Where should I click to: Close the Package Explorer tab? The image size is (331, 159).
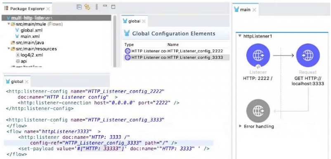48,9
